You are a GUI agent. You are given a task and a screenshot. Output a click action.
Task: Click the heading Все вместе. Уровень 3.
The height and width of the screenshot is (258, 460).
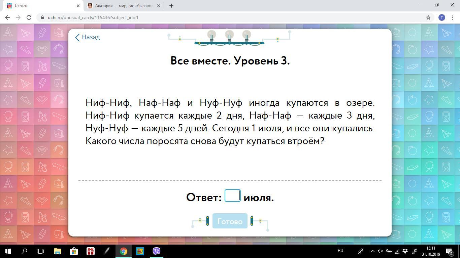[x=230, y=61]
